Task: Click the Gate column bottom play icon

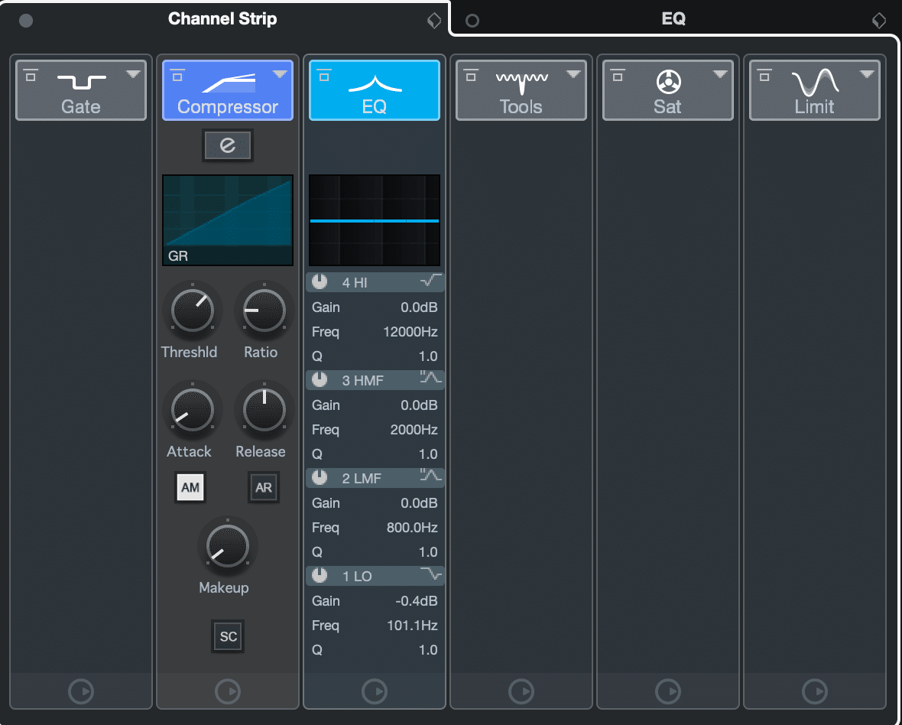Action: [81, 691]
